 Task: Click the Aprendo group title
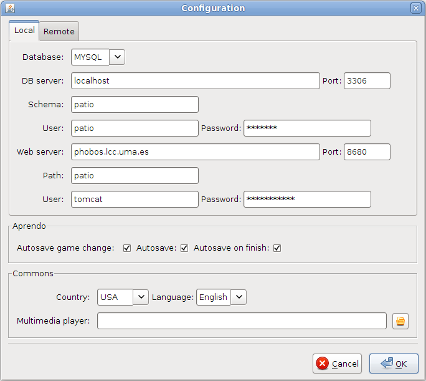29,226
